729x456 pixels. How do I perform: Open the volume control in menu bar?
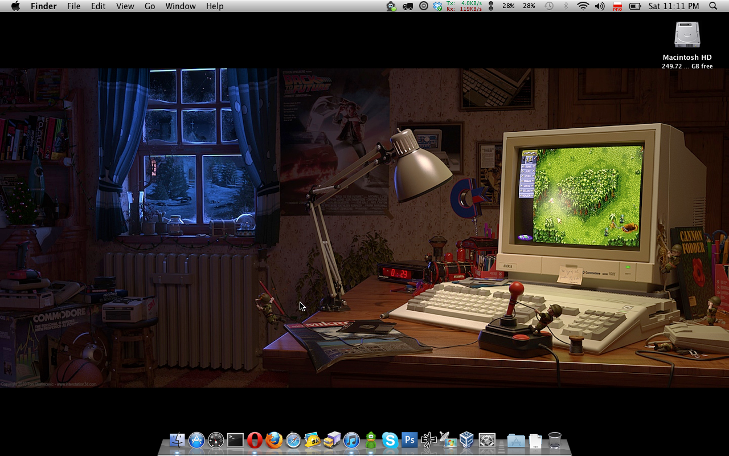(600, 6)
